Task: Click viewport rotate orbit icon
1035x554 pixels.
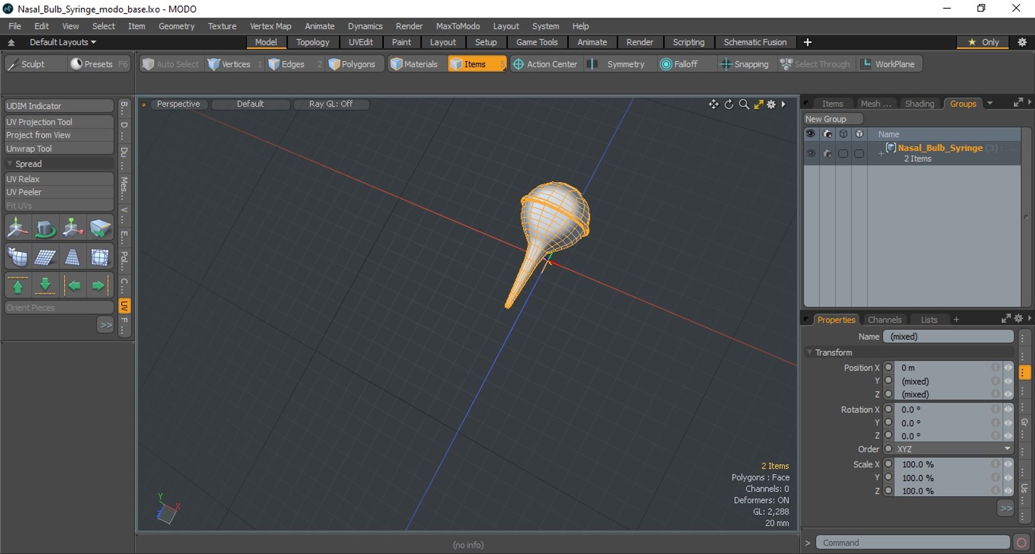Action: coord(729,104)
